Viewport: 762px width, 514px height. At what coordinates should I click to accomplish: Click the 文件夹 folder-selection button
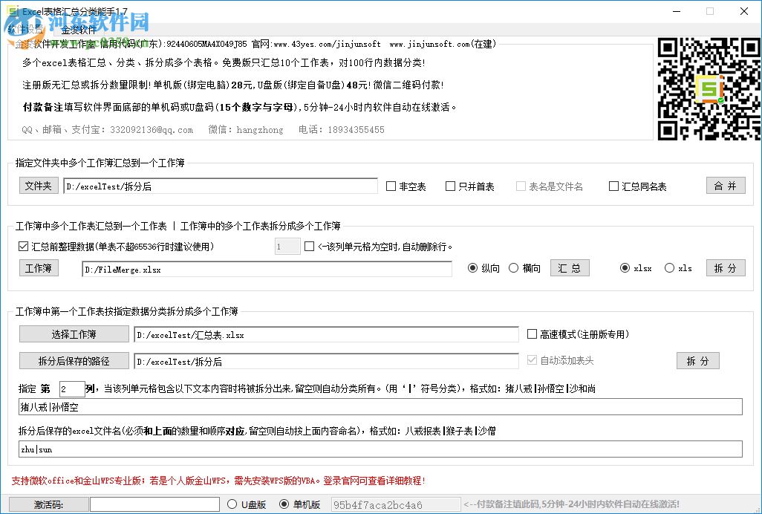pos(39,186)
